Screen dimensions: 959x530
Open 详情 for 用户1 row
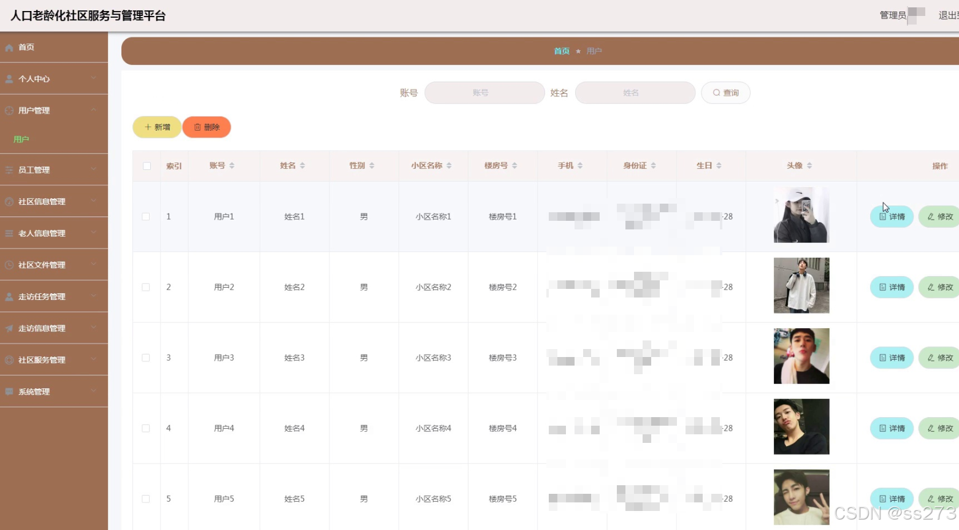[892, 217]
